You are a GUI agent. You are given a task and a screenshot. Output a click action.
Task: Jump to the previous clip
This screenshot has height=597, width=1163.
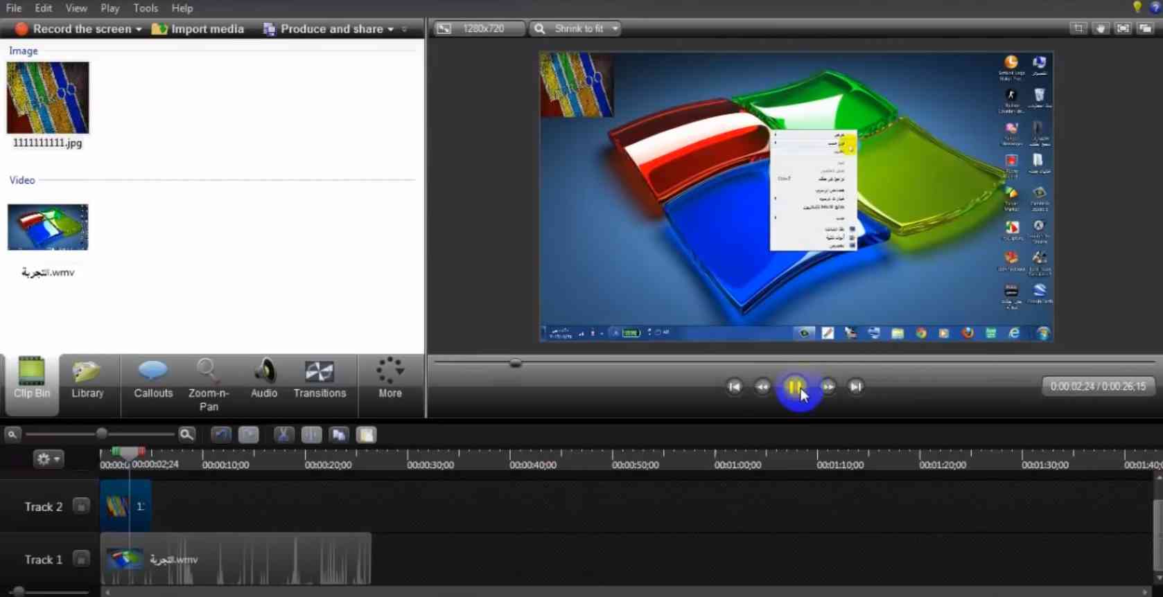coord(735,386)
